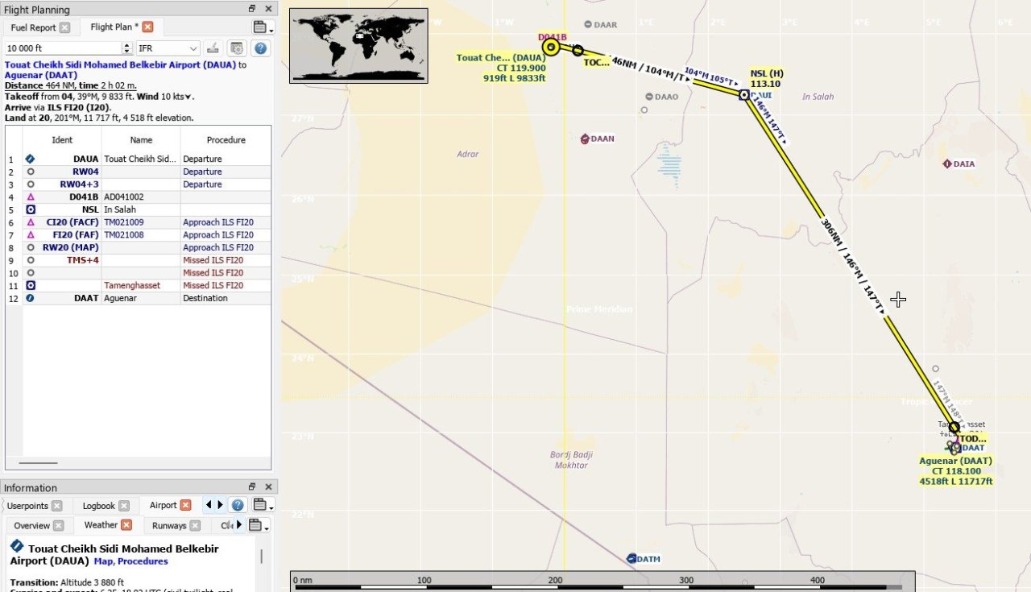Open Flight Planning tab list menu
This screenshot has height=592, width=1031.
[261, 27]
